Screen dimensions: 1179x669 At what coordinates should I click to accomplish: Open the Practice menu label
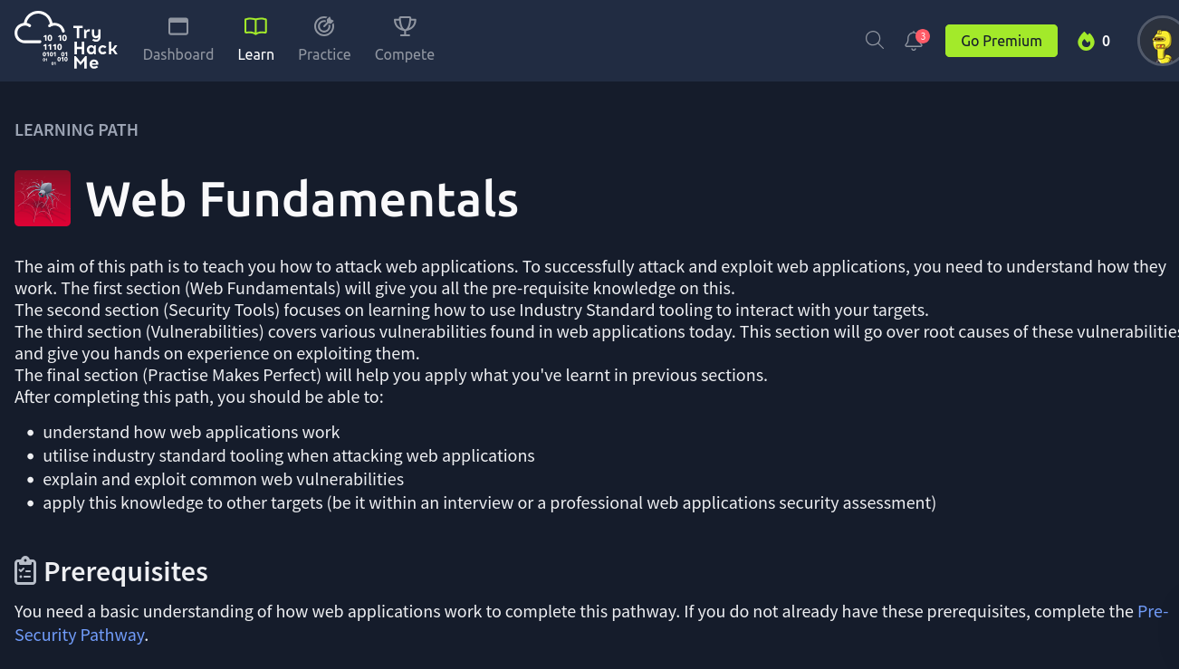point(324,54)
